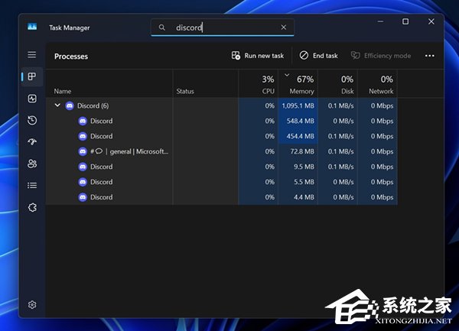Collapse the Discord (6) process group
Screen dimensions: 459x331
click(x=57, y=105)
